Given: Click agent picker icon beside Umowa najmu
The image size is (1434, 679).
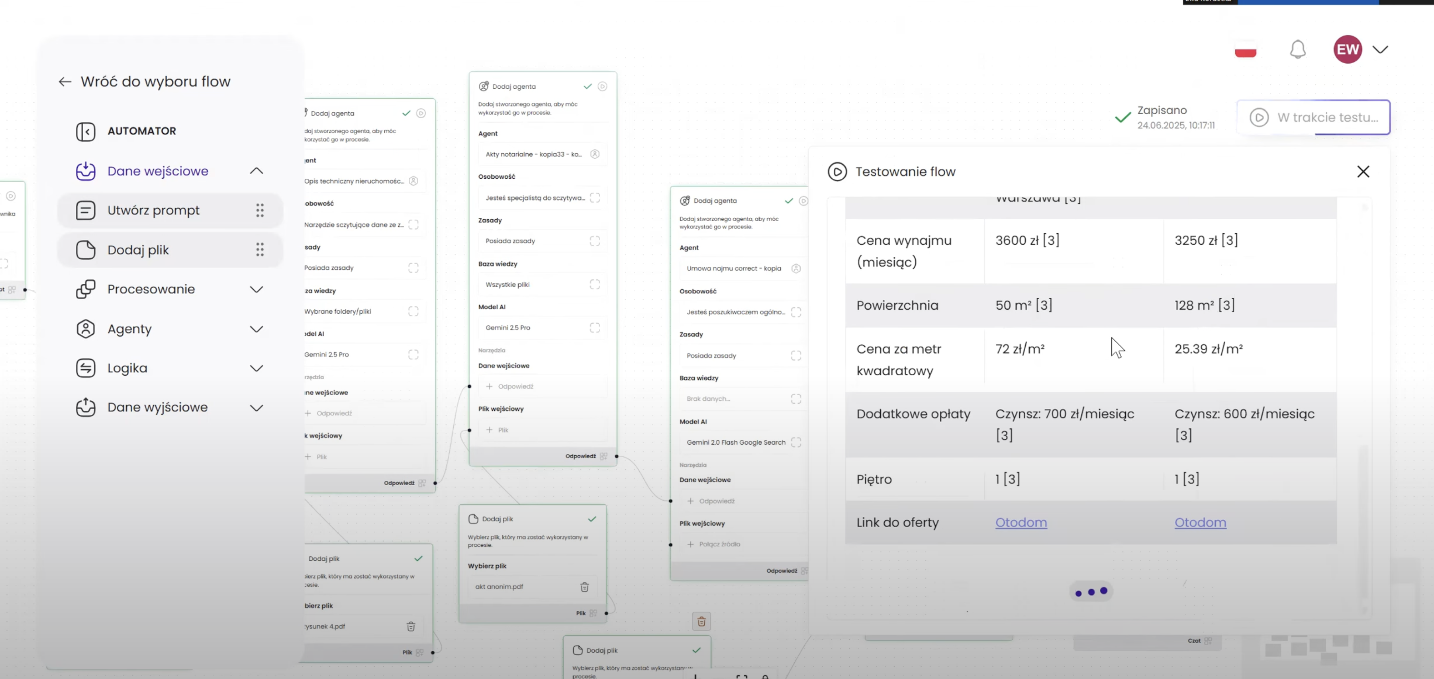Looking at the screenshot, I should tap(796, 269).
